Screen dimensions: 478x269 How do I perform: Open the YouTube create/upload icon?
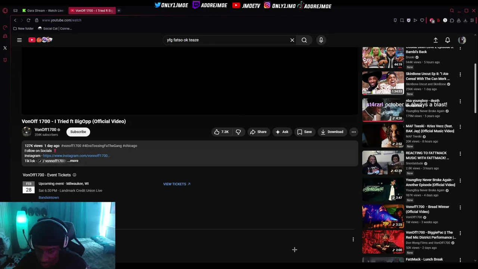[435, 40]
